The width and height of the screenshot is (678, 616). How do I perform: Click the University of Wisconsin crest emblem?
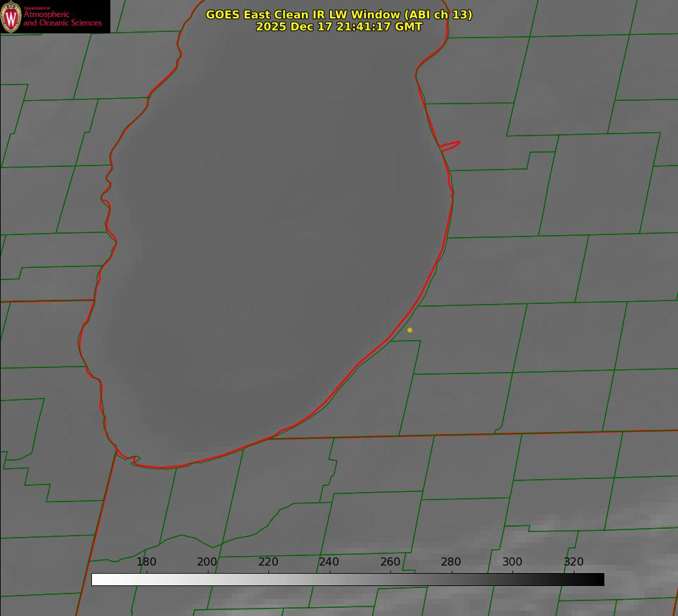point(11,17)
